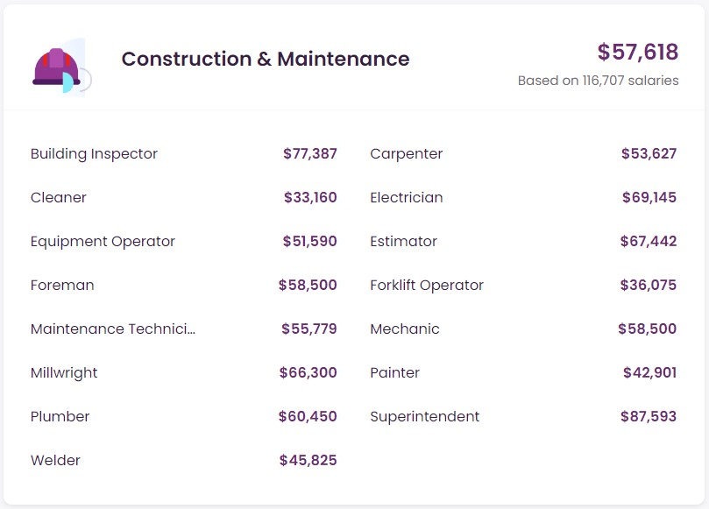The image size is (709, 509).
Task: Click the $57,618 average salary figure
Action: (637, 52)
